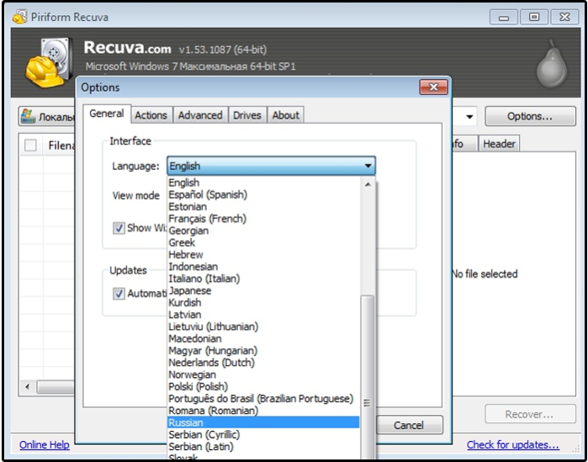Select Magyar (Hungarian) language
The image size is (588, 462).
point(263,351)
